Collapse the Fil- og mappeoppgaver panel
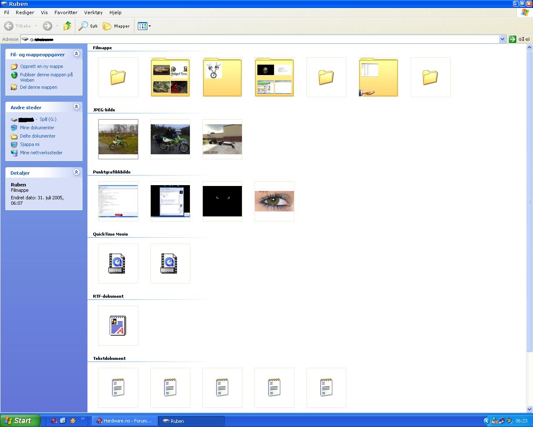533x427 pixels. (x=76, y=54)
